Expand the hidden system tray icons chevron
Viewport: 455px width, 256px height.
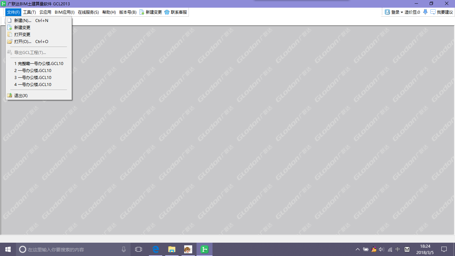[358, 249]
